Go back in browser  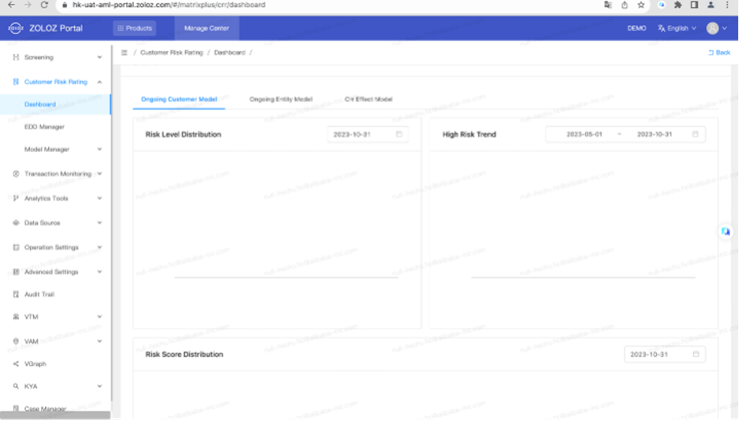(x=11, y=5)
